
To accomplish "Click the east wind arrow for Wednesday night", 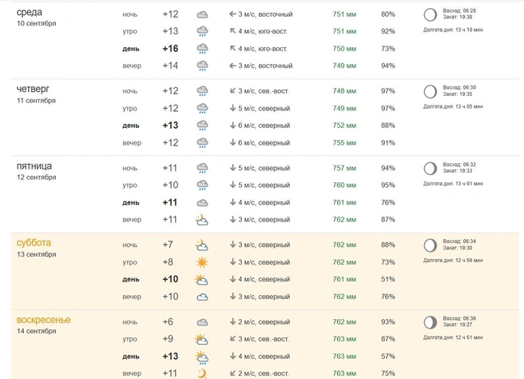I will coord(232,14).
